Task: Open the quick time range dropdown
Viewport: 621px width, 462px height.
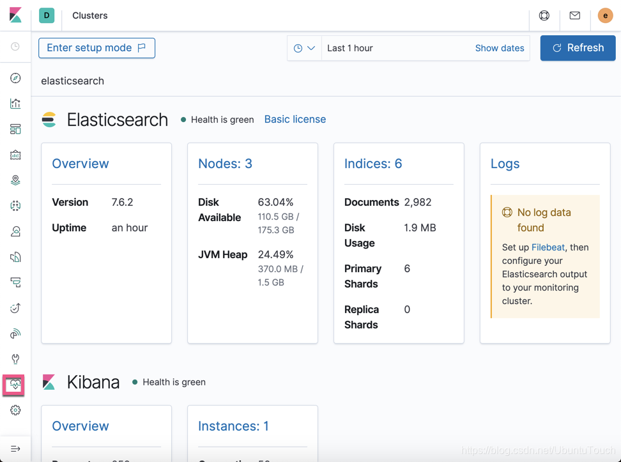Action: [x=304, y=48]
